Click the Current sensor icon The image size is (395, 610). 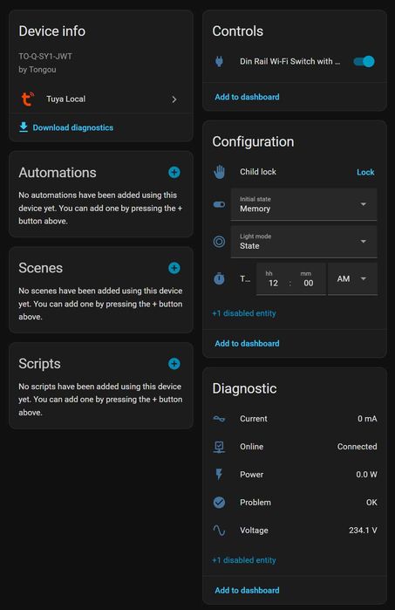(x=219, y=419)
